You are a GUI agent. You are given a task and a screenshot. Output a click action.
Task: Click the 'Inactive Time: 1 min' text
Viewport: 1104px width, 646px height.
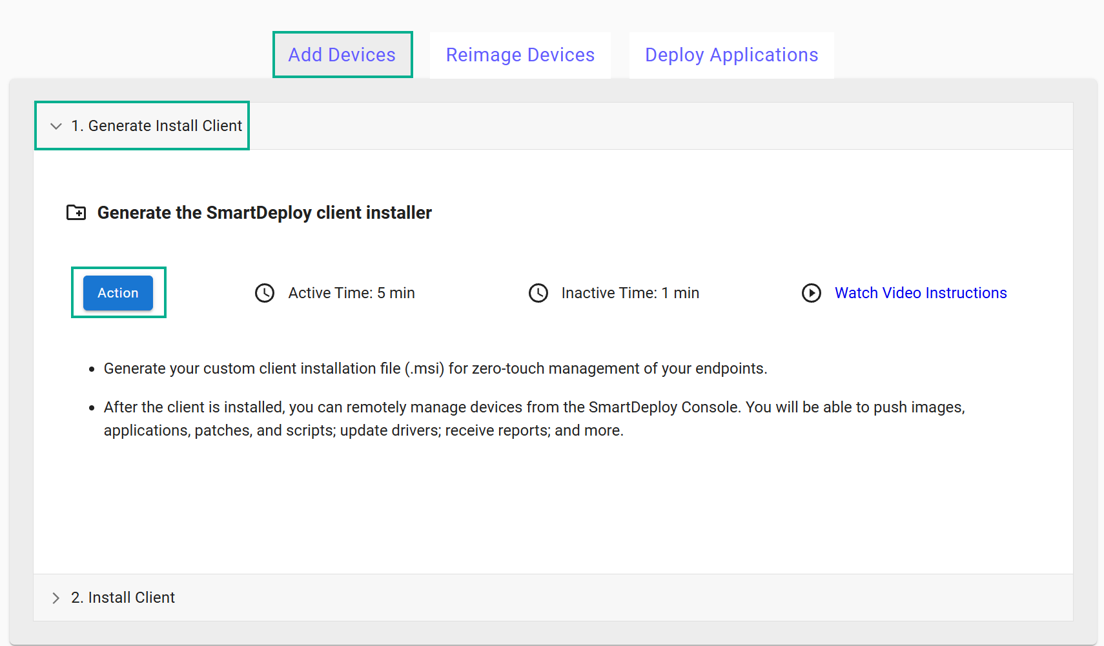click(x=631, y=293)
